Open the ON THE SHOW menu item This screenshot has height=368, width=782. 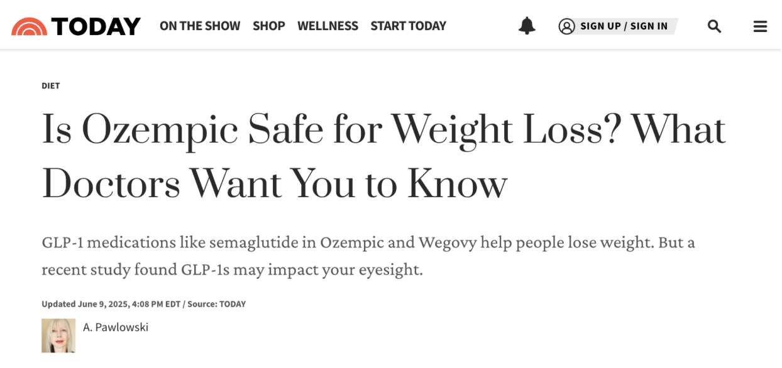tap(200, 26)
